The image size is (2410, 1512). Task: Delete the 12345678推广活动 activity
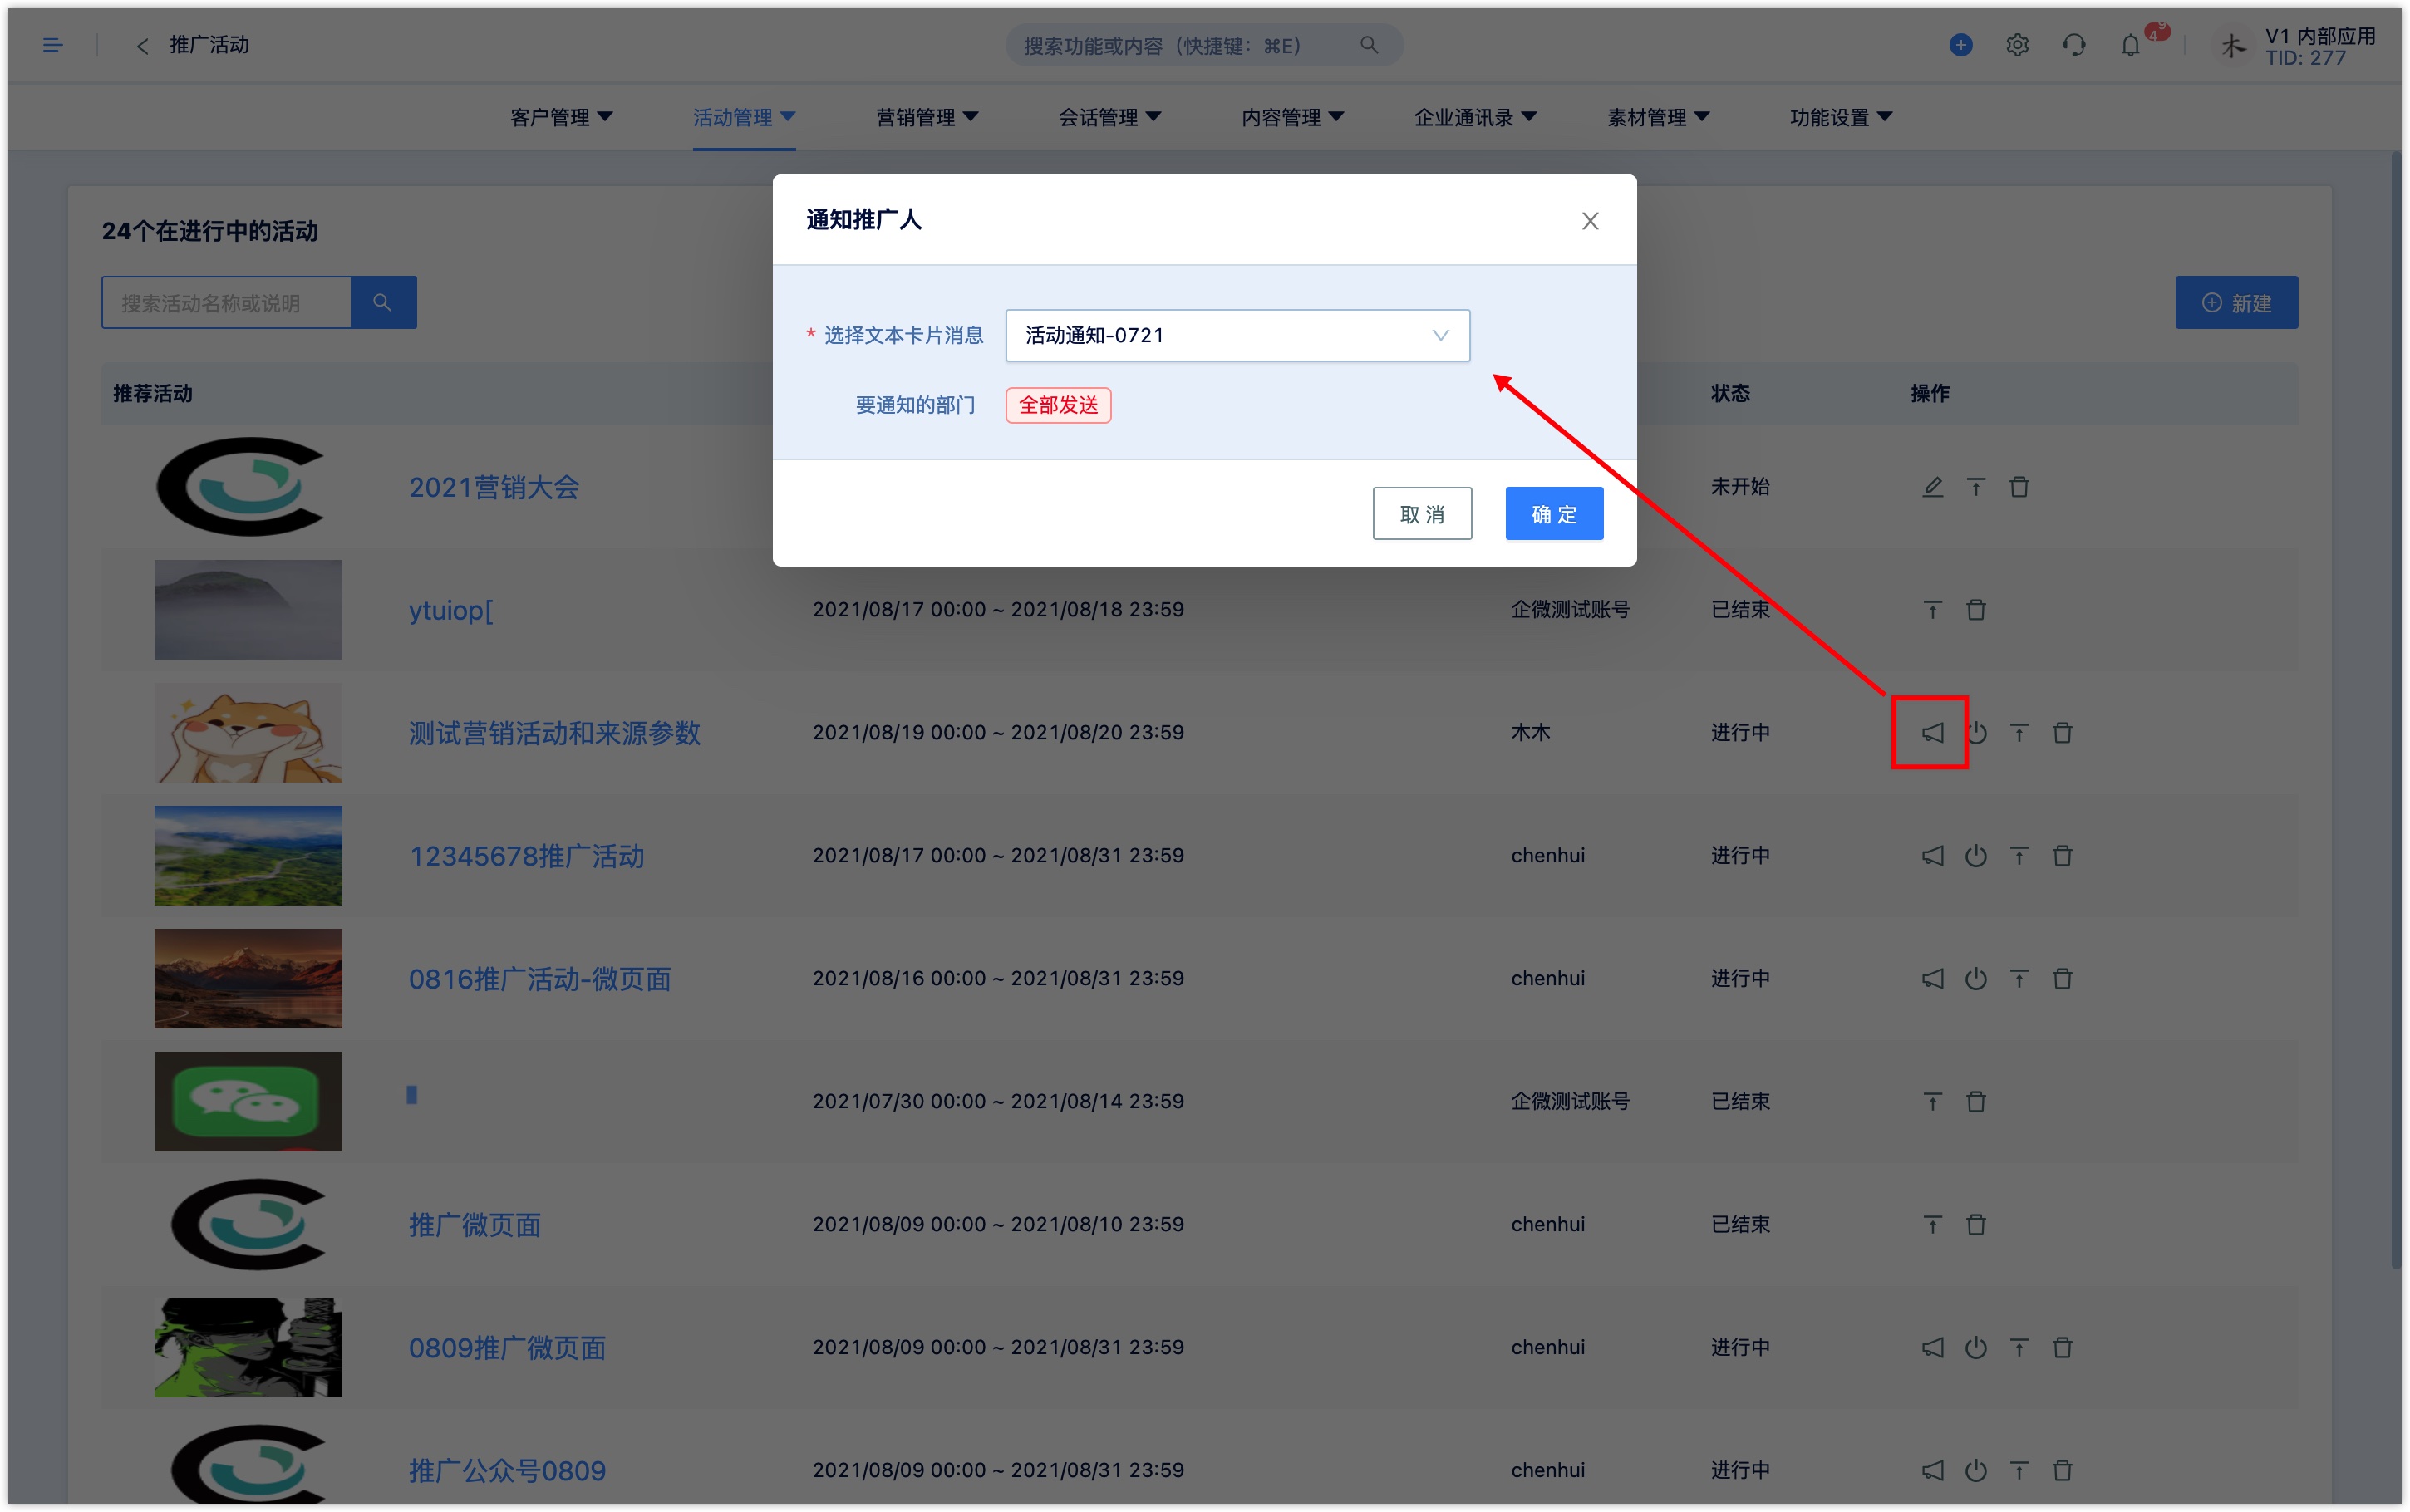tap(2062, 856)
